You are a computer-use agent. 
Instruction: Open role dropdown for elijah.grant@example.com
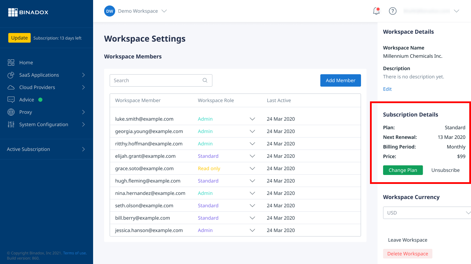tap(252, 156)
